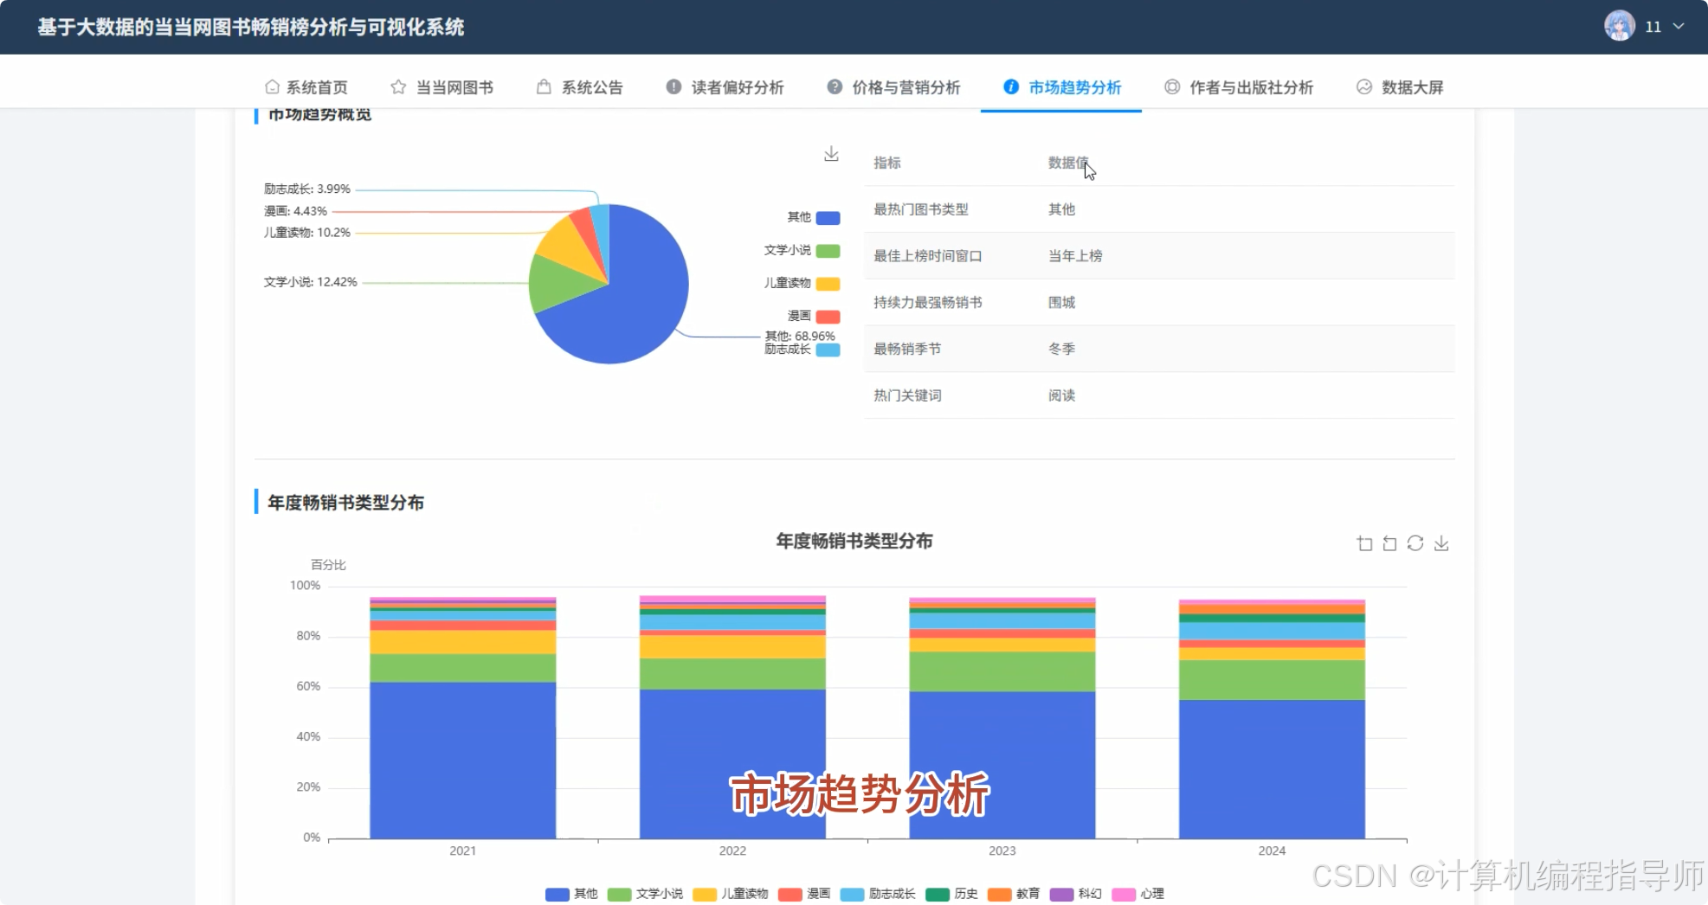
Task: Click 2022 x-axis label
Action: pos(732,850)
